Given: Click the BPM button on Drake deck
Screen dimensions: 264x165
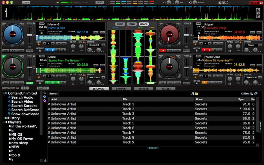Looking at the screenshot, I should pos(42,56).
